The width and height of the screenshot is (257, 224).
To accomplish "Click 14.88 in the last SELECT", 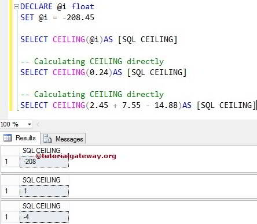I will 166,105.
